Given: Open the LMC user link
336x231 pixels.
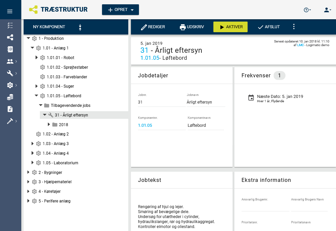Looking at the screenshot, I should pos(300,45).
